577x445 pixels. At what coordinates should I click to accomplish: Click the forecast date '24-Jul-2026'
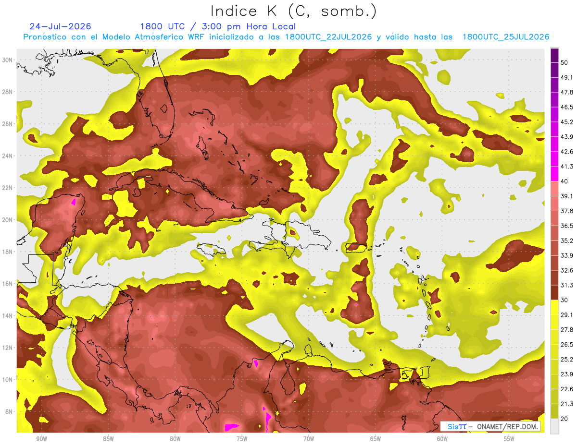pyautogui.click(x=60, y=26)
